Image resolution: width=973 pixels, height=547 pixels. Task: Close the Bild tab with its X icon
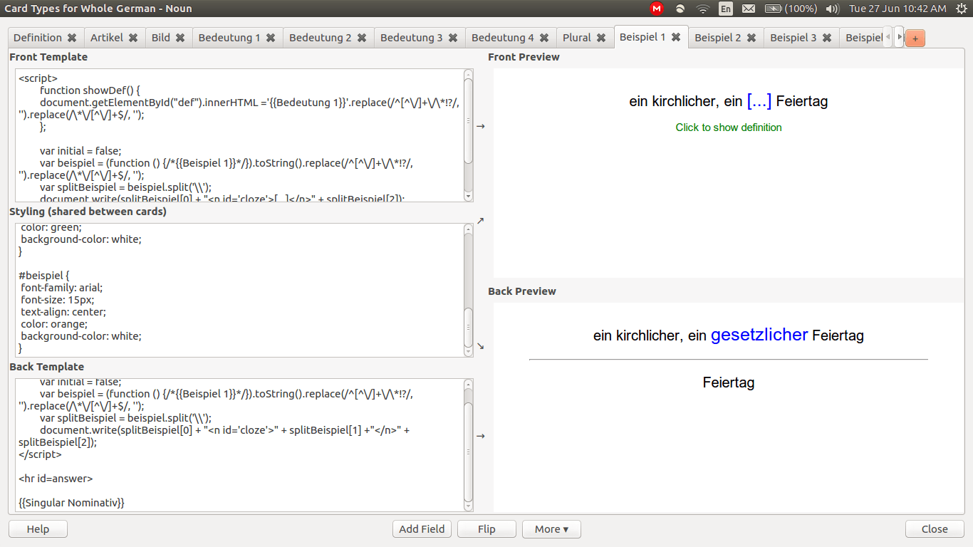click(x=180, y=38)
